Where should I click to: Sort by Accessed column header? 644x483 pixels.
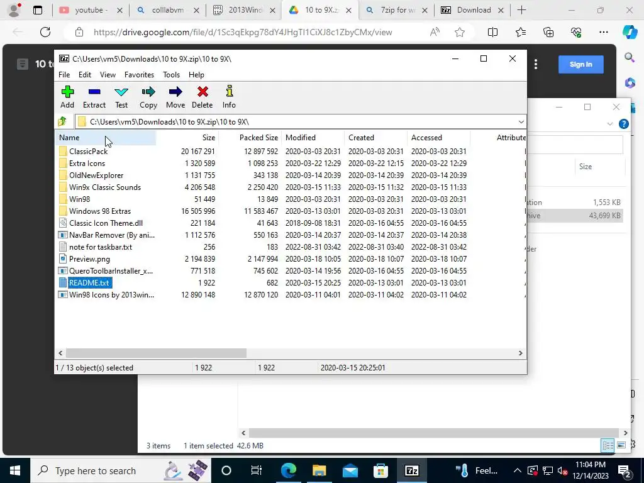[x=438, y=138]
